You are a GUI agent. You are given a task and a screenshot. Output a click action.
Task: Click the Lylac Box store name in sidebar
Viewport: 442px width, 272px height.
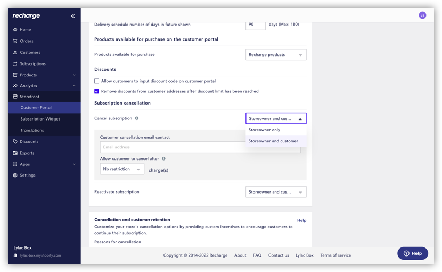pos(22,247)
